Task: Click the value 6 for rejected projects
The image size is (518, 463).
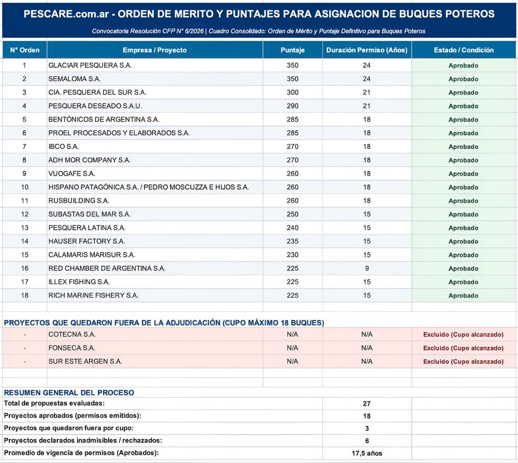Action: point(367,441)
